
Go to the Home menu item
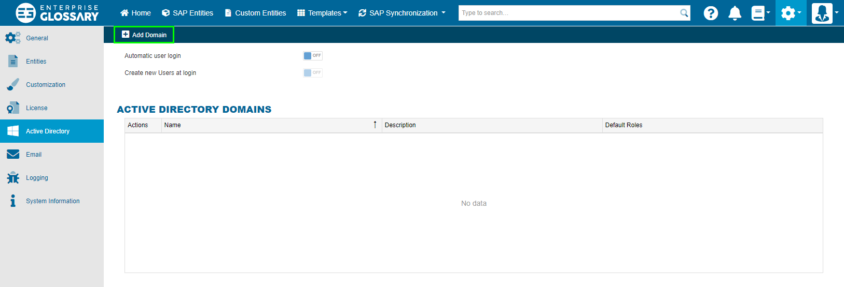pos(135,13)
